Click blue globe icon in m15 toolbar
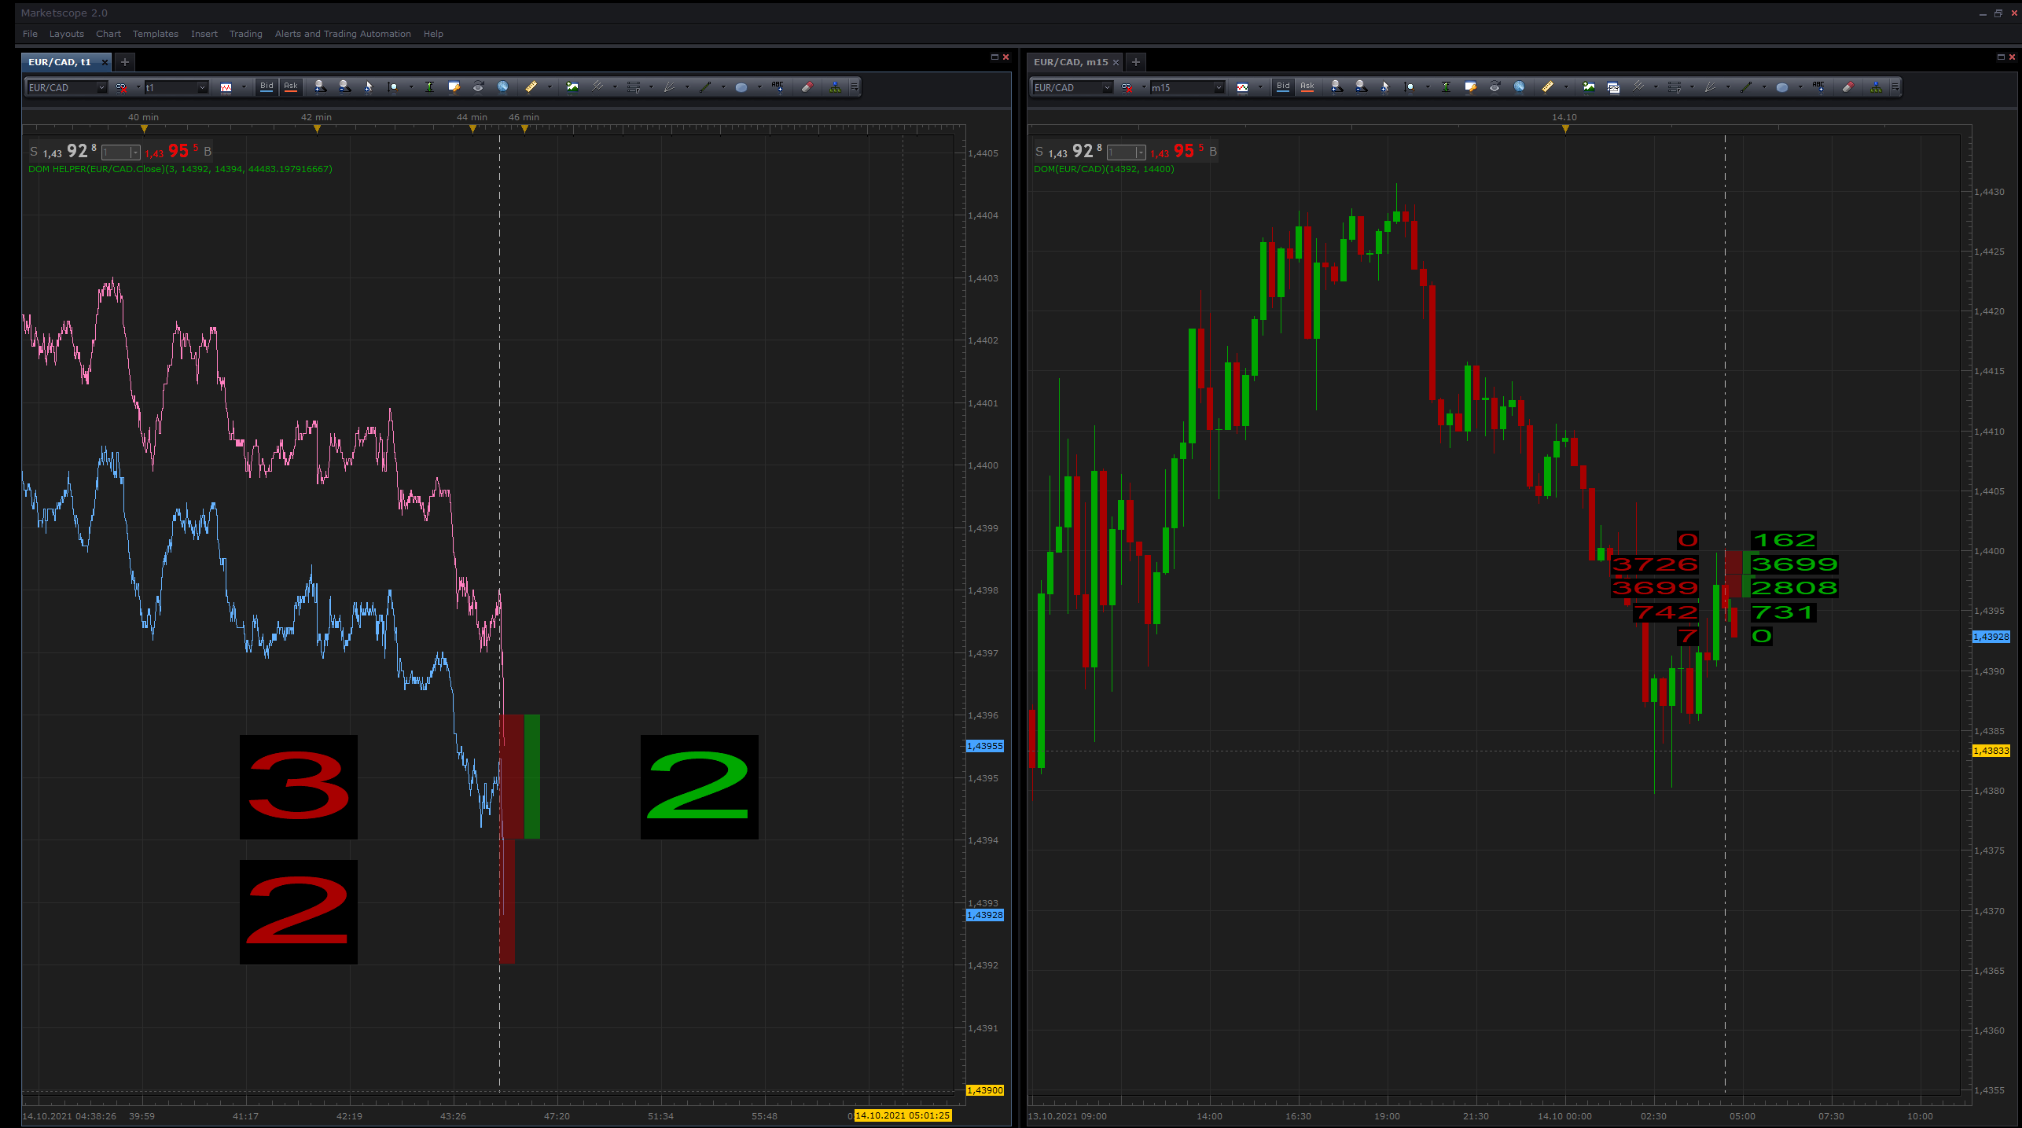2022x1128 pixels. click(x=1519, y=87)
